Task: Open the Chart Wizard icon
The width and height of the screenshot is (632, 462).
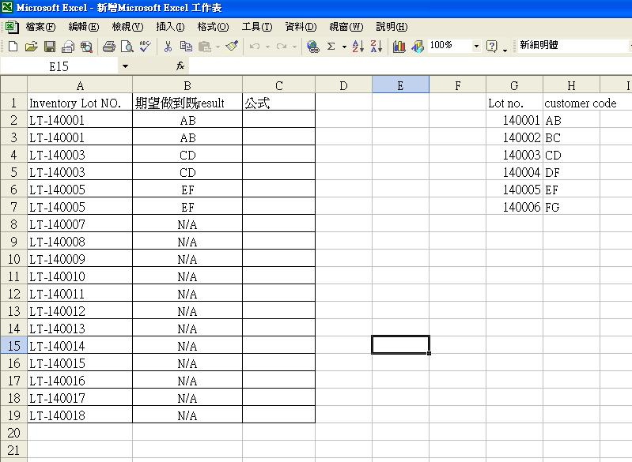Action: (x=399, y=47)
